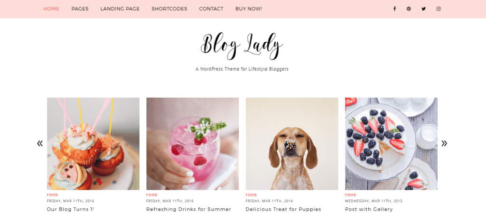Open the Shortcodes menu item
Image resolution: width=486 pixels, height=224 pixels.
tap(169, 9)
